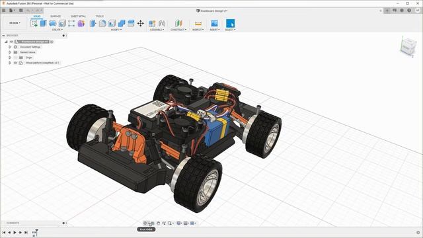Switch to the SURFACE tab
The height and width of the screenshot is (238, 423).
[56, 16]
